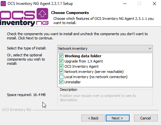Image resolution: width=161 pixels, height=125 pixels.
Task: Click Next to continue setup
Action: [x=118, y=118]
